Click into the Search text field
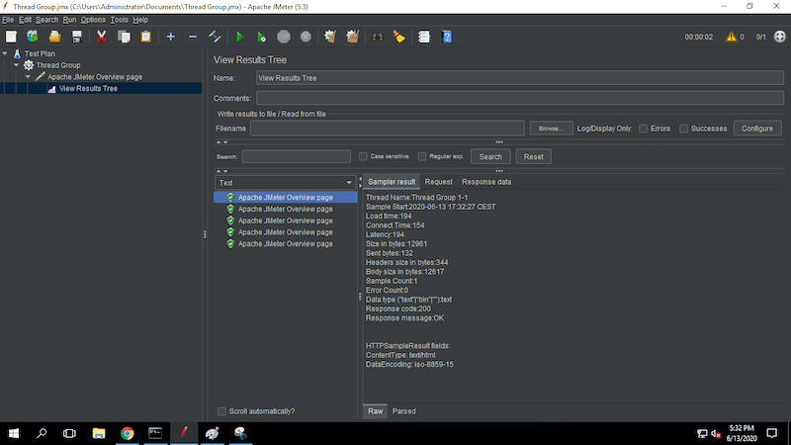 click(x=296, y=156)
